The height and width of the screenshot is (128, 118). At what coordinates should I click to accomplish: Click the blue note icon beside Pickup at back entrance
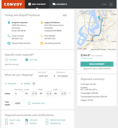click(9, 43)
